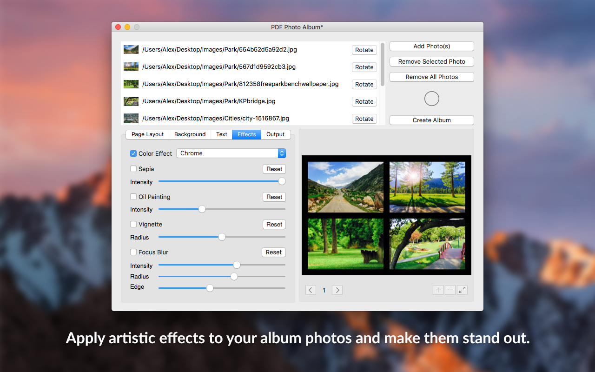Select the mountain road photo in preview
This screenshot has height=372, width=595.
(x=346, y=187)
